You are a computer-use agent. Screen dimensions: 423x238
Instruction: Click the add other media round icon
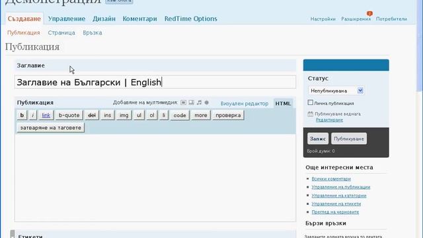(207, 102)
